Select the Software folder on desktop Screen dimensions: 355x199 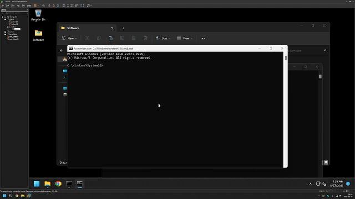pyautogui.click(x=38, y=35)
